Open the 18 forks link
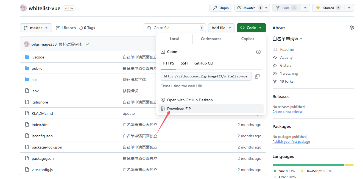 287,82
